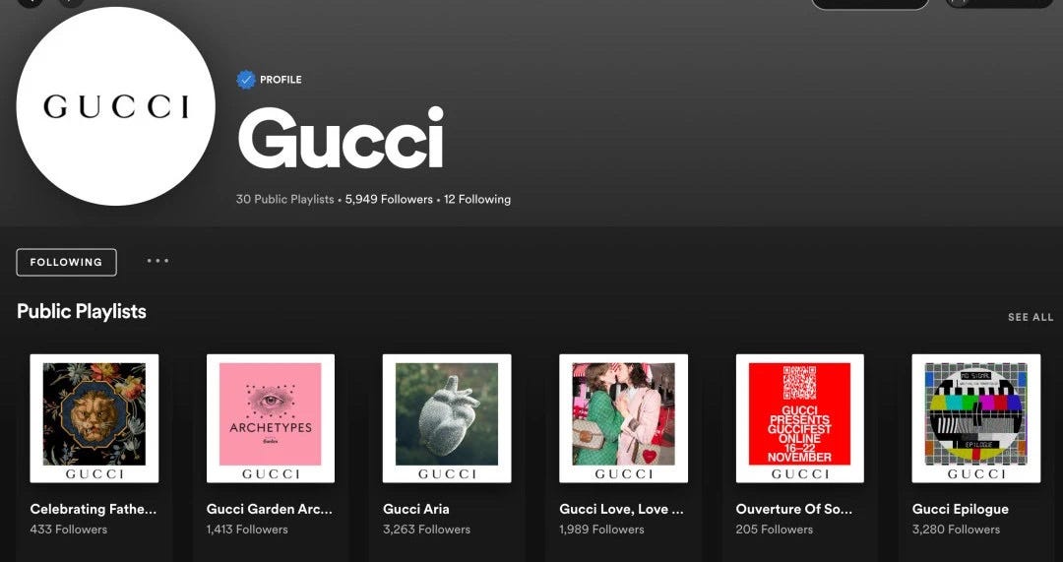Click the 'Gucci Aria' playlist title
Image resolution: width=1063 pixels, height=562 pixels.
point(416,509)
